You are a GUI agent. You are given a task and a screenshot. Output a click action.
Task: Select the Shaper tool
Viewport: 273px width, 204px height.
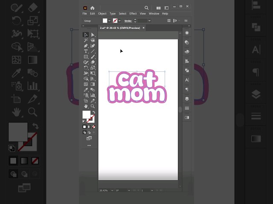click(x=86, y=62)
